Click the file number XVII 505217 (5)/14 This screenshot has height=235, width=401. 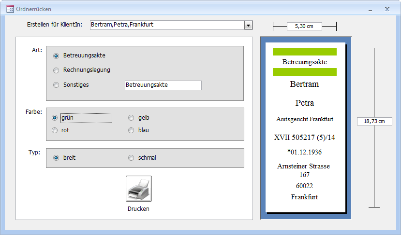(x=305, y=138)
